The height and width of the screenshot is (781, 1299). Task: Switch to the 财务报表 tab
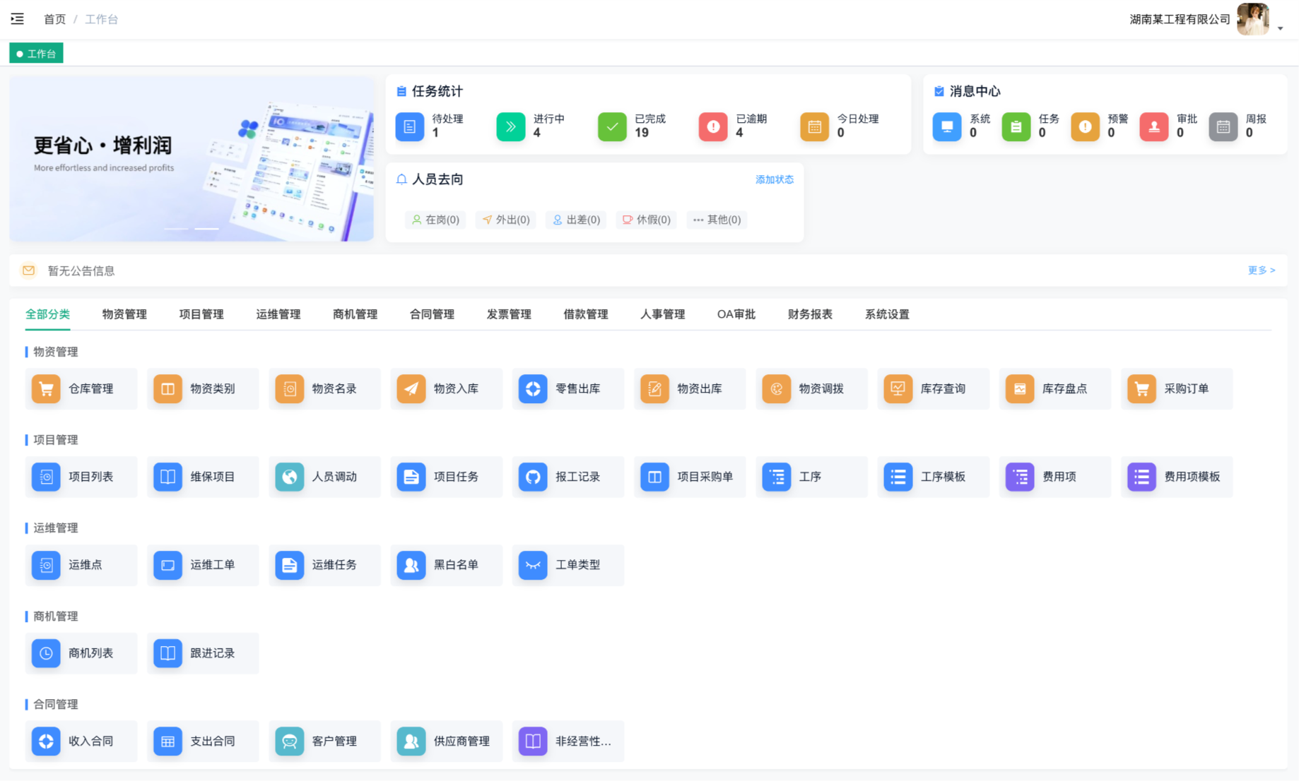tap(810, 314)
